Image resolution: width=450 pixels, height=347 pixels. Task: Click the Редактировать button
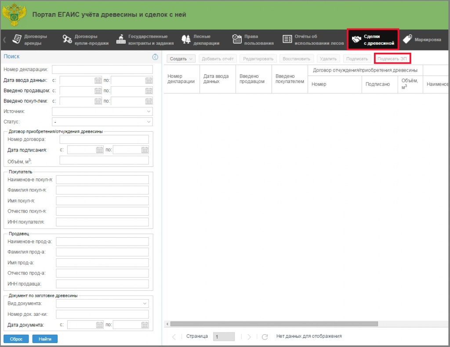(x=258, y=59)
